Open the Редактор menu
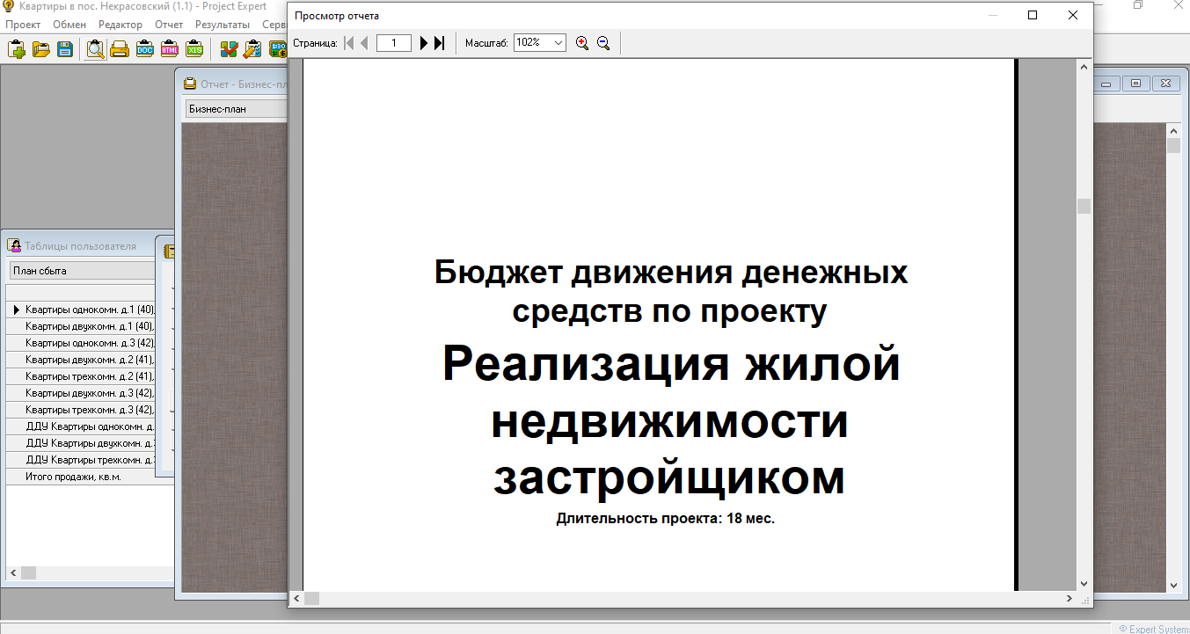Viewport: 1190px width, 634px height. [120, 25]
